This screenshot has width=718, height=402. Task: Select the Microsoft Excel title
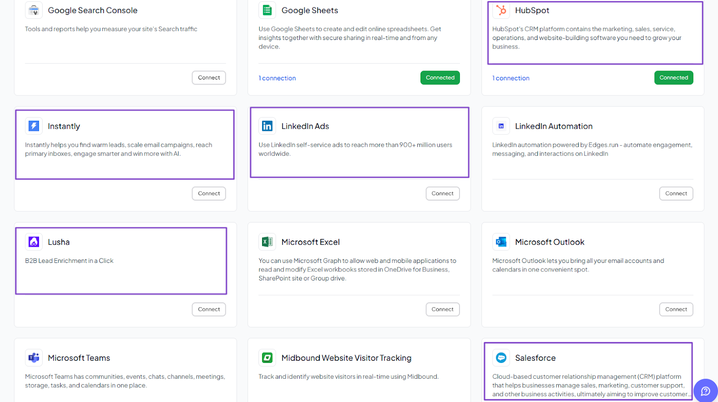(311, 242)
